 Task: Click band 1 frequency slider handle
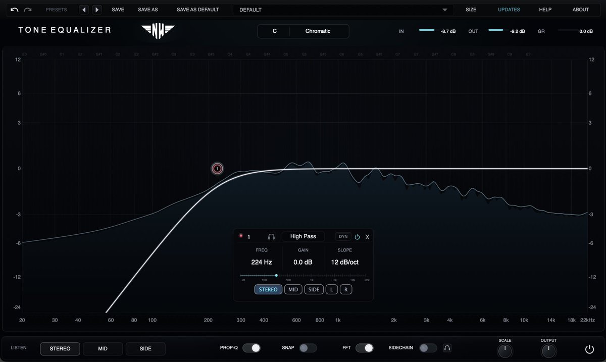276,275
